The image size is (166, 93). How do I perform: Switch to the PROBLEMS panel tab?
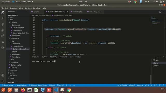(36, 57)
